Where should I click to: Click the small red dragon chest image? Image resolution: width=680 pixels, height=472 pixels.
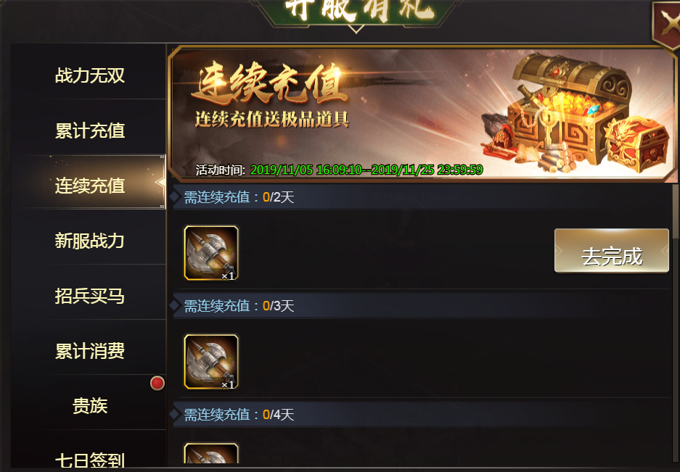637,145
